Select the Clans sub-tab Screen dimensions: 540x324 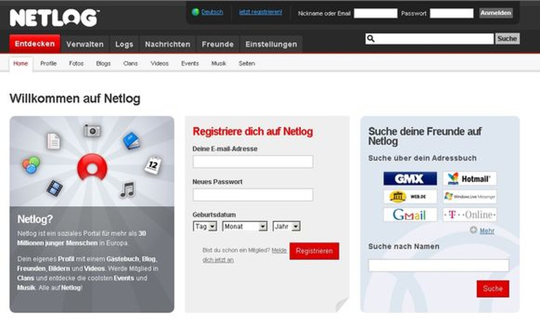click(x=130, y=63)
